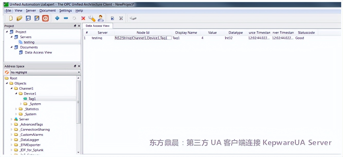Change user via the person icon
Viewport: 343px width, 157px height.
100,18
